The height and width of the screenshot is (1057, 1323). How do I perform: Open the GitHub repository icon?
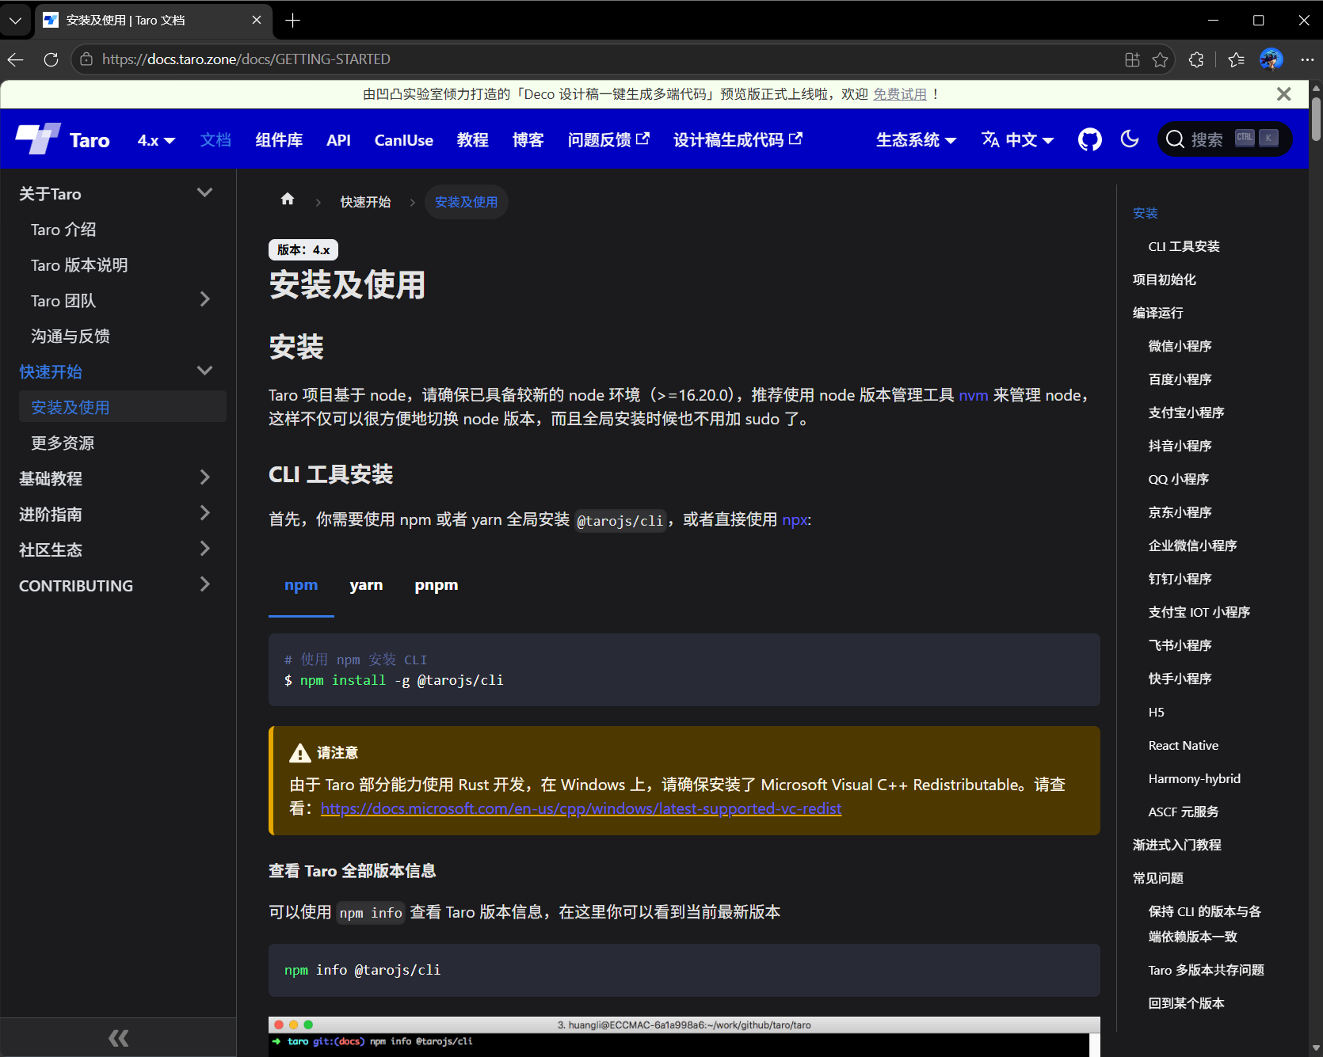tap(1090, 139)
